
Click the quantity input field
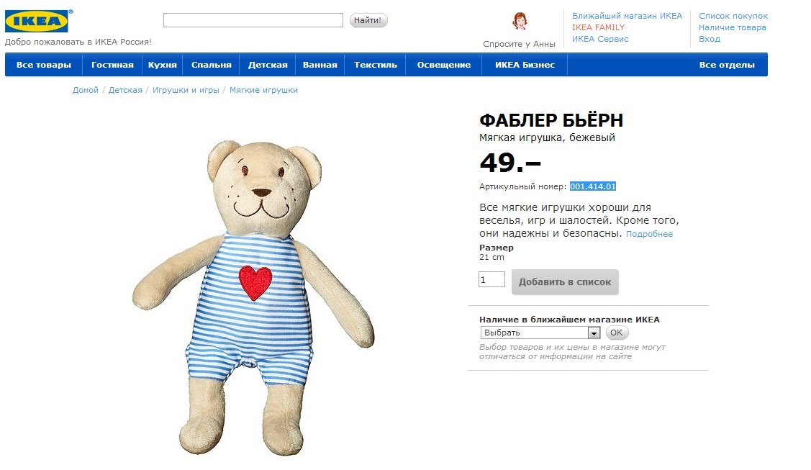pos(491,280)
